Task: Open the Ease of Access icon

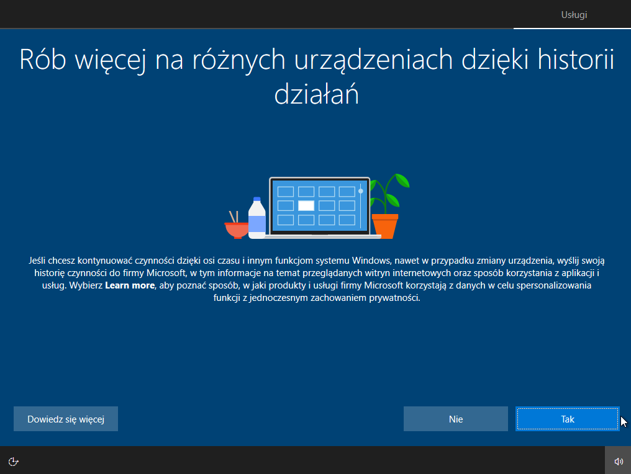Action: coord(13,462)
